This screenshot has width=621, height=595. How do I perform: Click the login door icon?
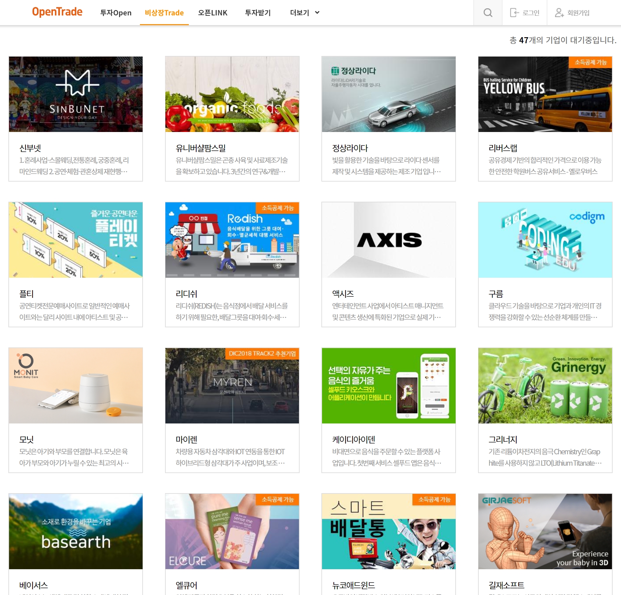point(514,13)
